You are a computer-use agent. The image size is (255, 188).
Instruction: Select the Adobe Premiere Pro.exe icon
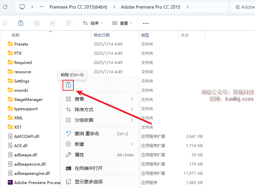(10, 182)
